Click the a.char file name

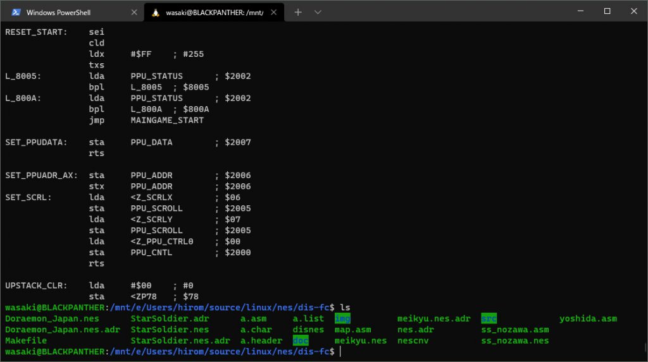pyautogui.click(x=256, y=330)
